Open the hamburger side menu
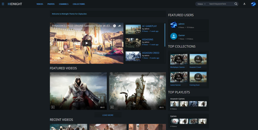 coord(3,4)
